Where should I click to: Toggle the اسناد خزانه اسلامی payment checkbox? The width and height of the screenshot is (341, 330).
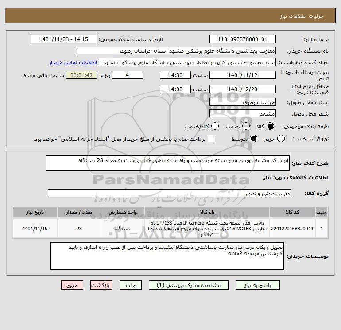click(x=211, y=139)
